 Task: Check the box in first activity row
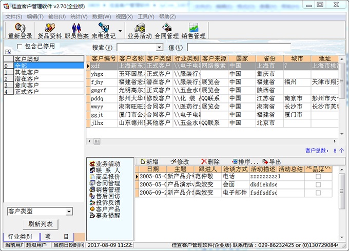[318, 176]
